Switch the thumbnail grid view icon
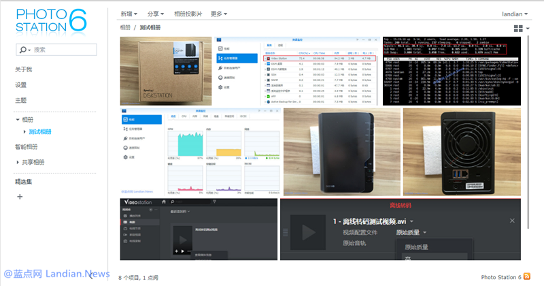544x286 pixels. tap(518, 29)
